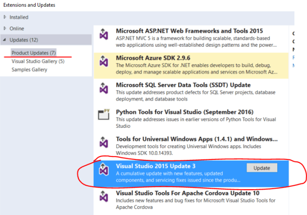Select Visual Studio 2015 Update 3 title
307x215 pixels.
tap(155, 166)
